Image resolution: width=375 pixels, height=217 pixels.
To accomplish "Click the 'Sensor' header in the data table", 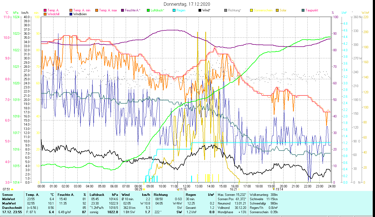I will pos(7,195).
